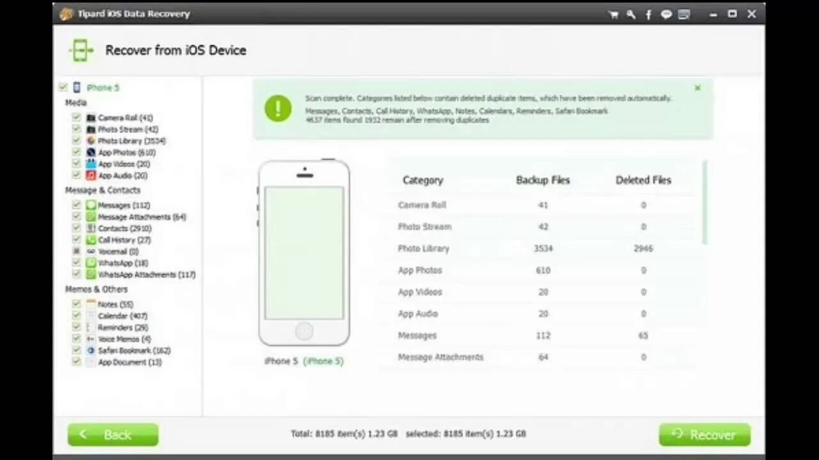The height and width of the screenshot is (460, 819).
Task: Dismiss the scan complete notice
Action: (x=697, y=88)
